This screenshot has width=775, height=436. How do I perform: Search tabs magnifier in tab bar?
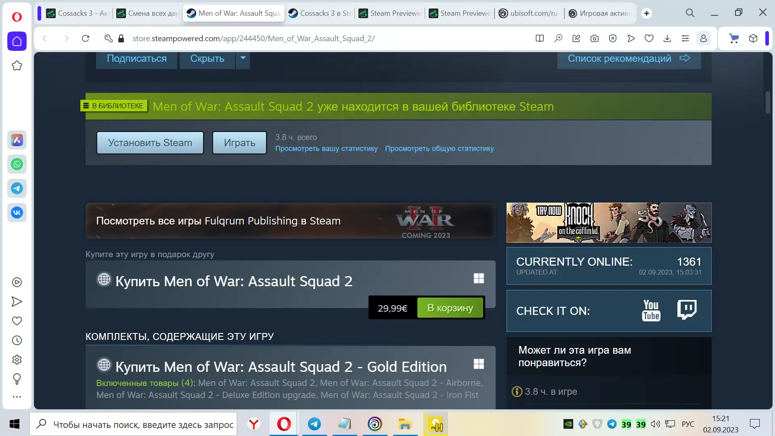pos(690,13)
